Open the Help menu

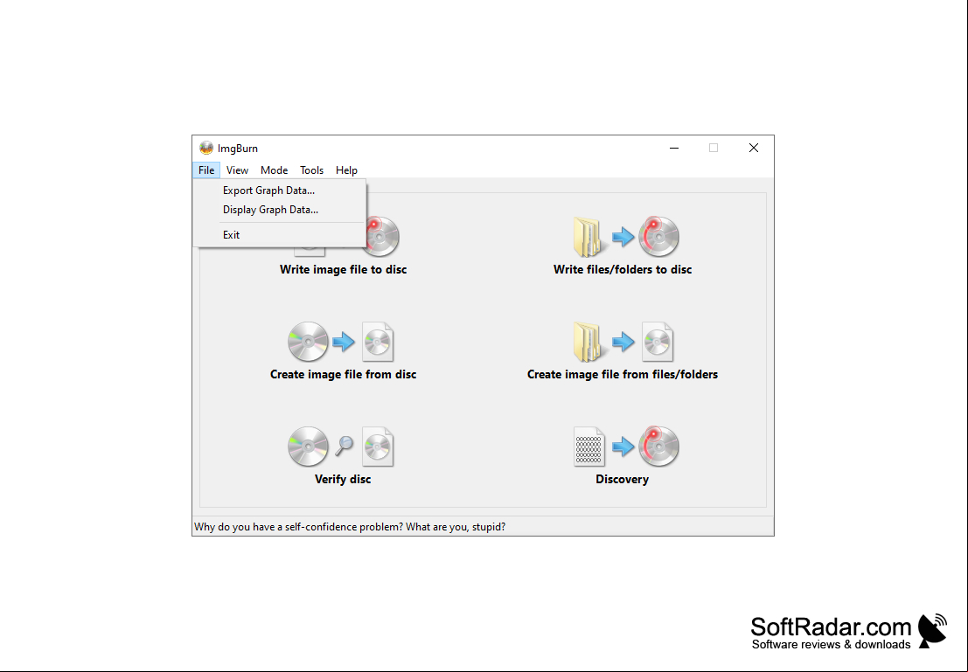coord(346,170)
